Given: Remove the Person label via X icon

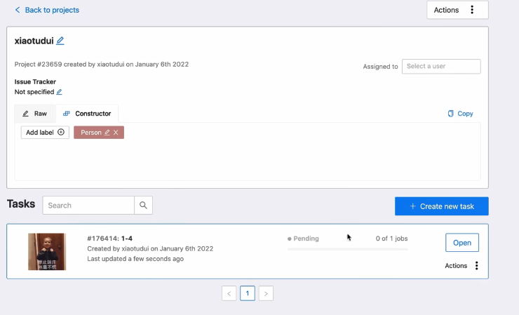Looking at the screenshot, I should click(116, 133).
